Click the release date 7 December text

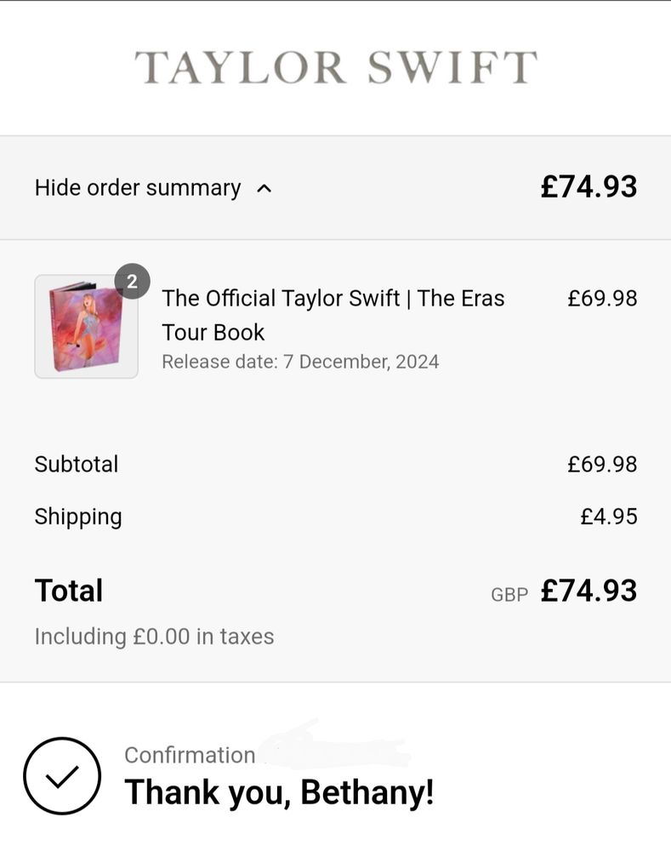[x=300, y=362]
